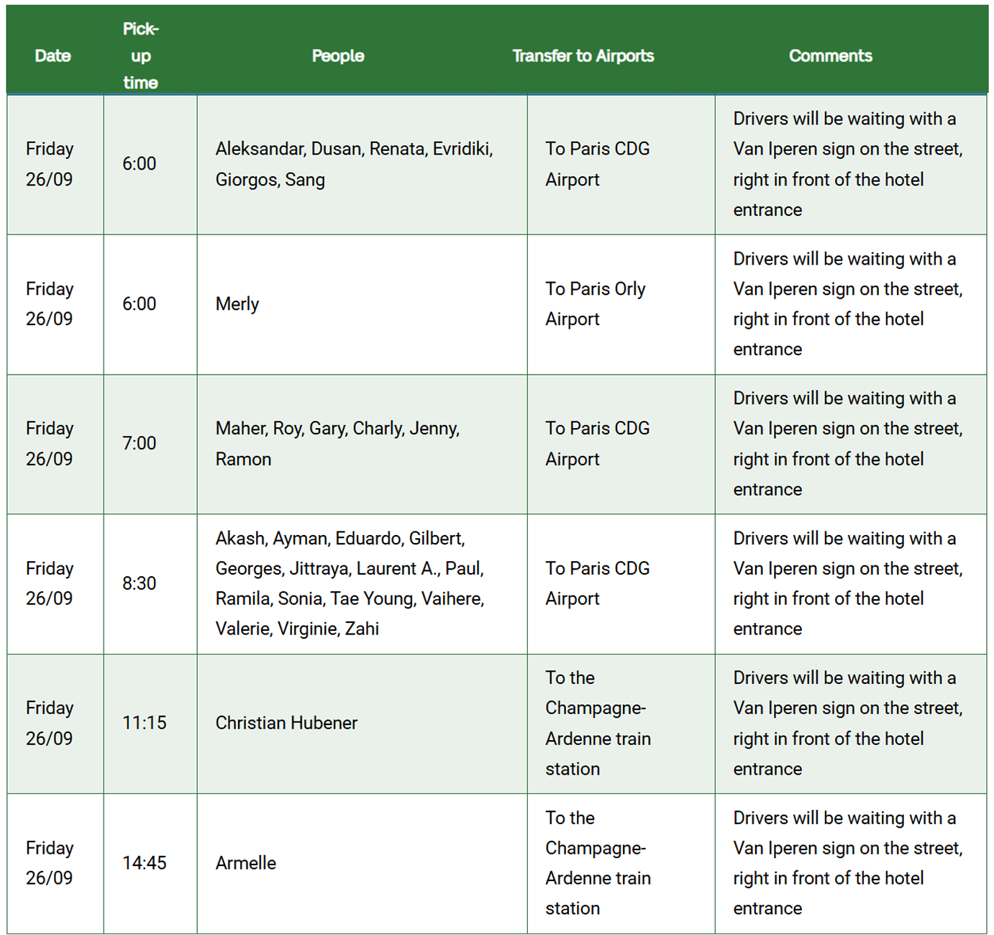
Task: Select the Comments column header
Action: pos(830,56)
